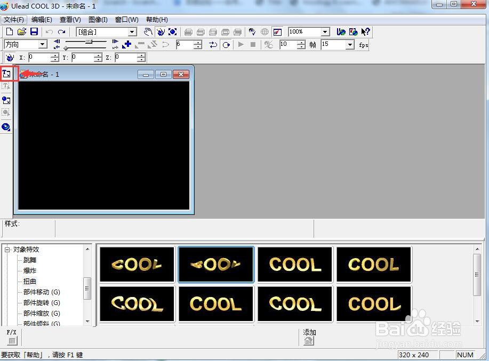This screenshot has width=489, height=361.
Task: Open the 100% zoom dropdown
Action: coord(325,32)
